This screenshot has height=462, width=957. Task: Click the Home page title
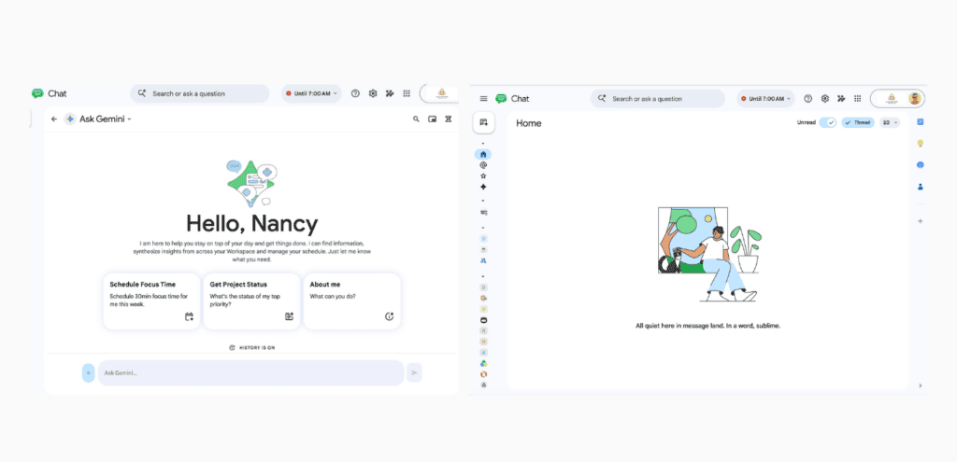[529, 123]
